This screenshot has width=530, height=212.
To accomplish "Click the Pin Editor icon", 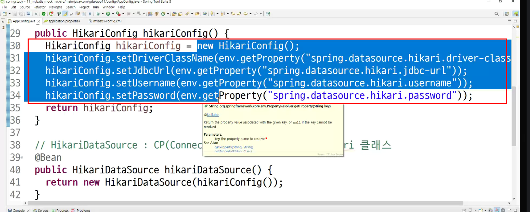I will tap(268, 14).
